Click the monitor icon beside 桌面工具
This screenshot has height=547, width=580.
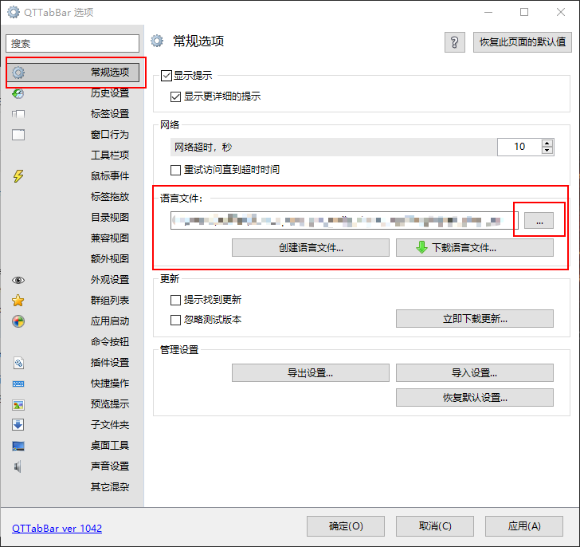(18, 446)
